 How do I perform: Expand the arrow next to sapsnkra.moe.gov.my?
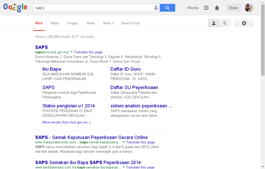coord(72,52)
